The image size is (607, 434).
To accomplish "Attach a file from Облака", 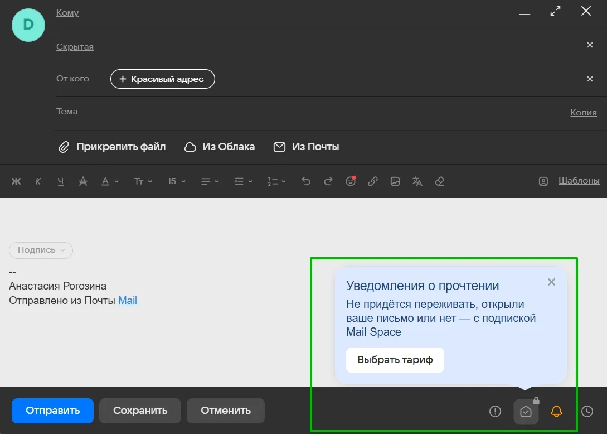I will [220, 147].
